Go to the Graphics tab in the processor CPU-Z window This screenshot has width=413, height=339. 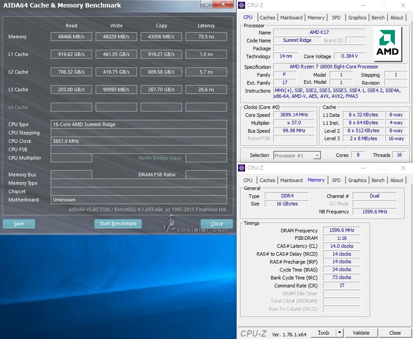click(x=357, y=18)
